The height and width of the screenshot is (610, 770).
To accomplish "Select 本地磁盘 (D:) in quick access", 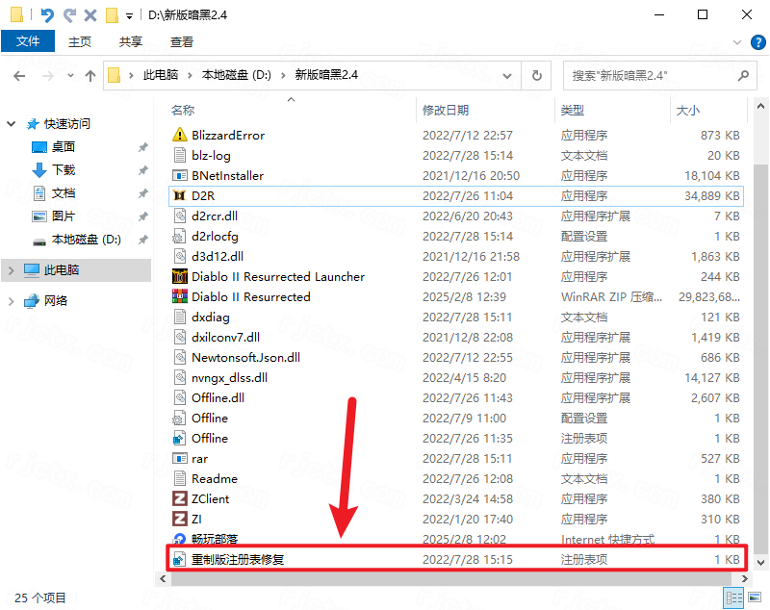I will (x=87, y=240).
